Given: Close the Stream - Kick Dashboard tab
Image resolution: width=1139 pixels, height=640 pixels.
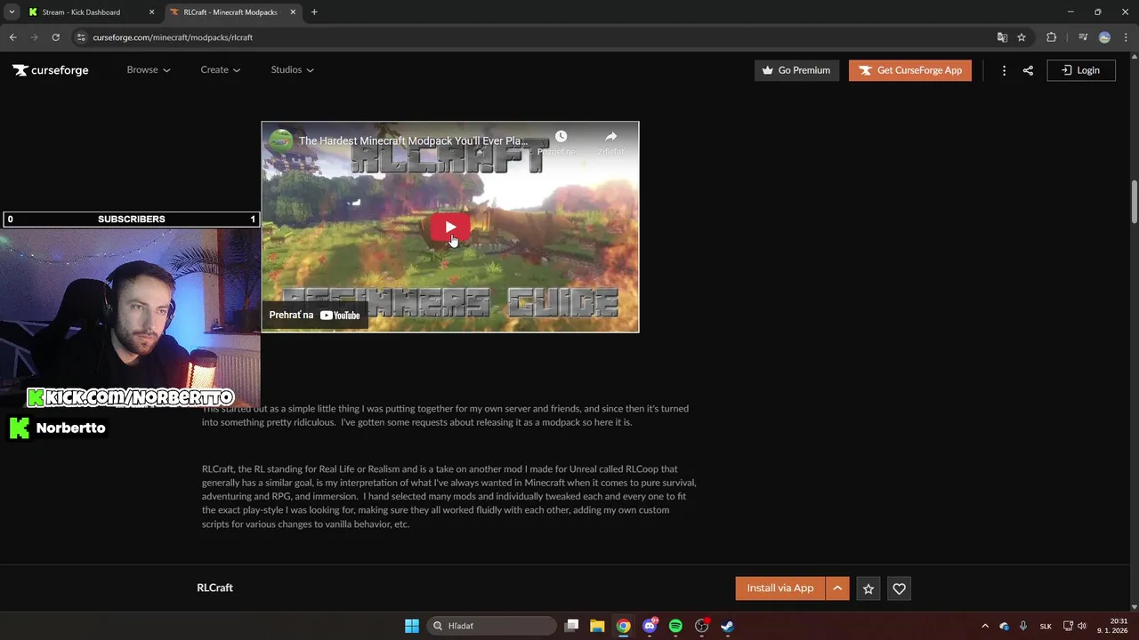Looking at the screenshot, I should (151, 12).
